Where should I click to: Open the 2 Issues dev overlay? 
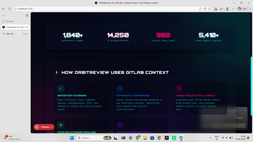pyautogui.click(x=45, y=127)
